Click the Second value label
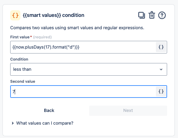178x138 pixels. pos(23,81)
